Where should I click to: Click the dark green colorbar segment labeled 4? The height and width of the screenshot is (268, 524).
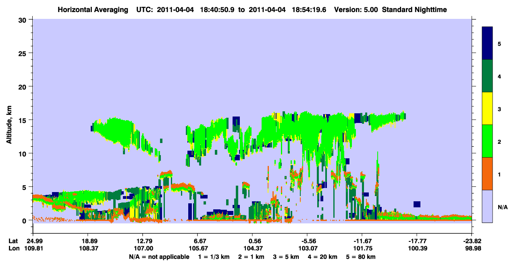487,76
